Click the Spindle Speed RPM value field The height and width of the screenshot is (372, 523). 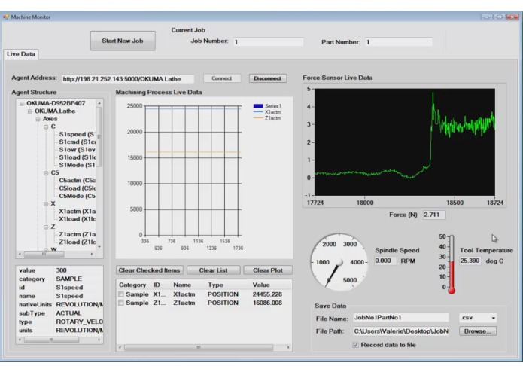(x=385, y=261)
